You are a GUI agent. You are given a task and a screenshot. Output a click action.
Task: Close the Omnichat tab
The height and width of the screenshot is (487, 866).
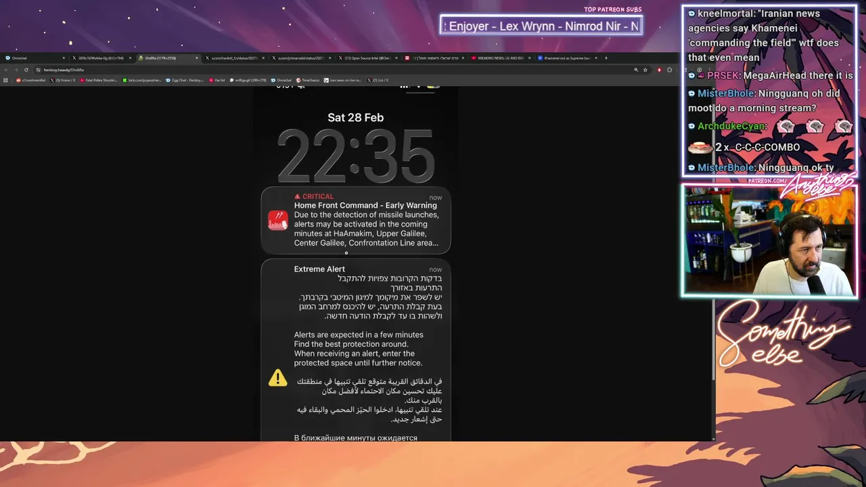(x=64, y=58)
